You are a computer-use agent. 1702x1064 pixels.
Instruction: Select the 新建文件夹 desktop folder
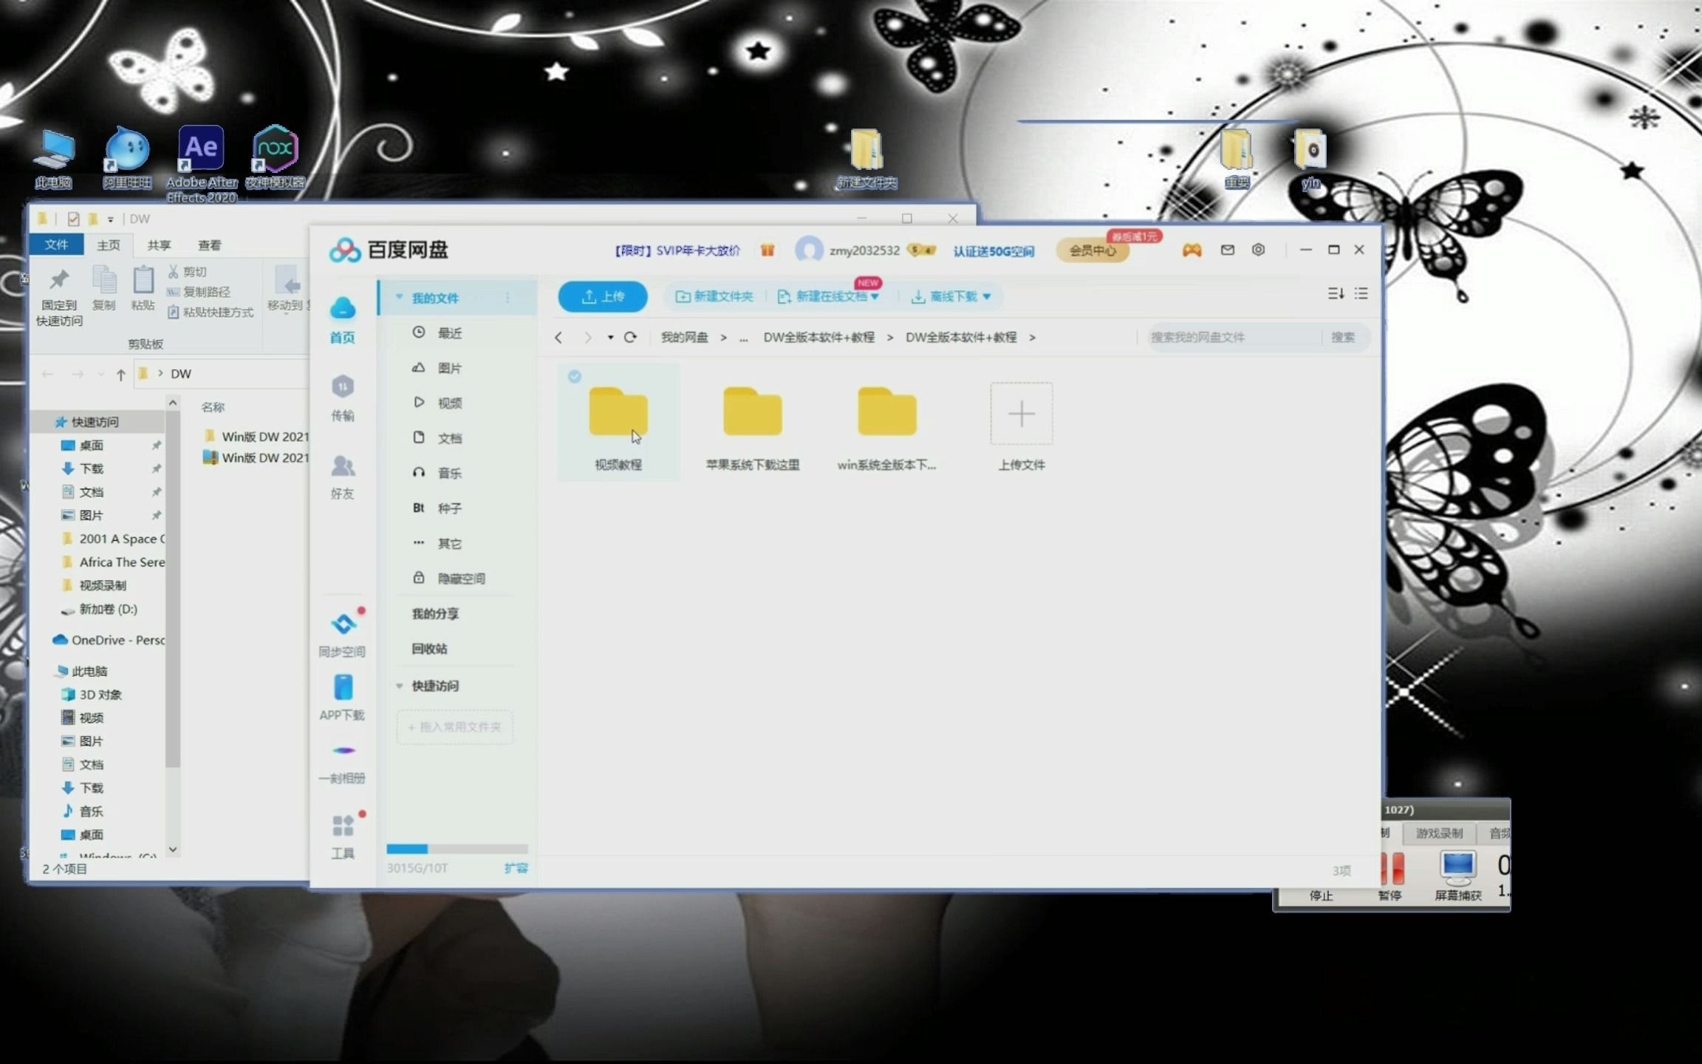(866, 158)
